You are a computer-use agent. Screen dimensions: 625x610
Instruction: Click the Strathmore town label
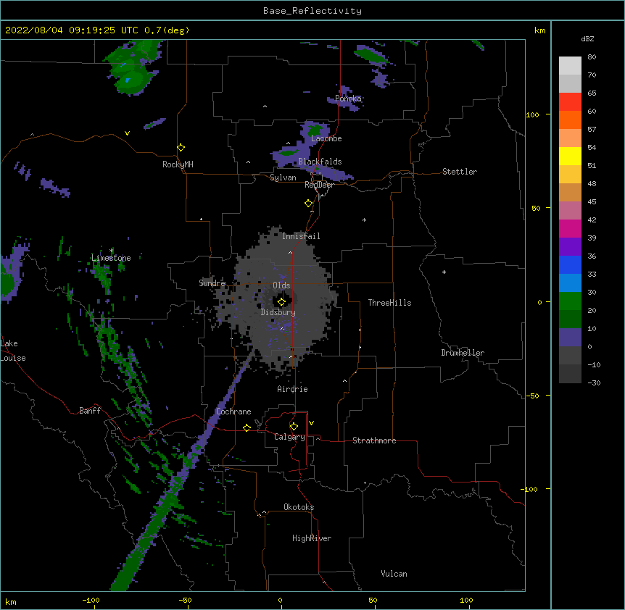click(374, 440)
